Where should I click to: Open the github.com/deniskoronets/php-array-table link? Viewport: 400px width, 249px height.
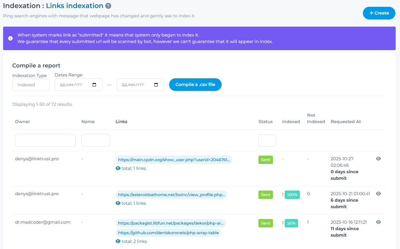tap(168, 233)
